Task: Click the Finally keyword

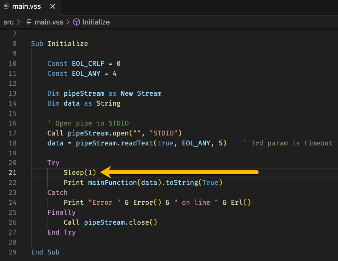Action: coord(61,212)
